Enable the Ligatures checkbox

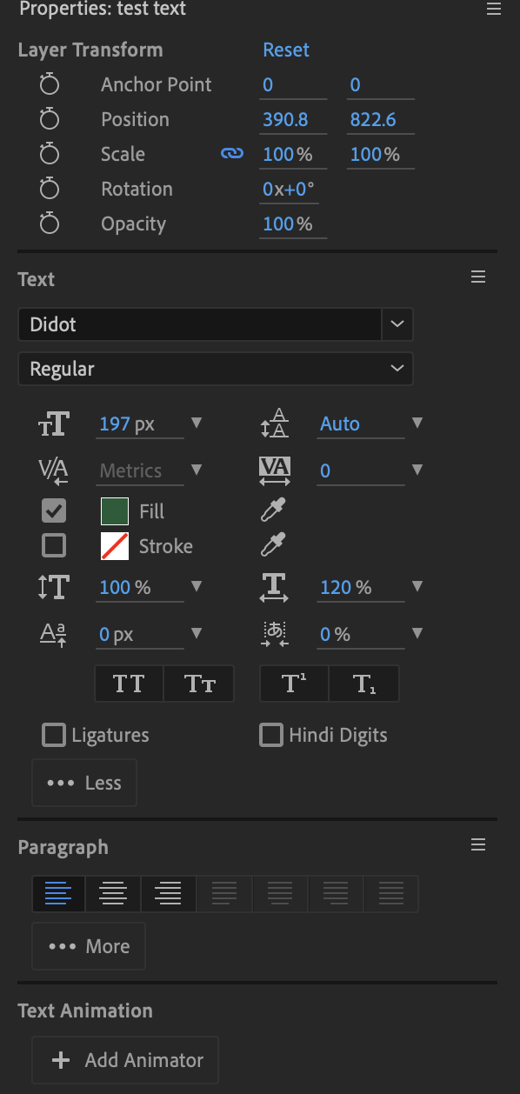[x=54, y=735]
